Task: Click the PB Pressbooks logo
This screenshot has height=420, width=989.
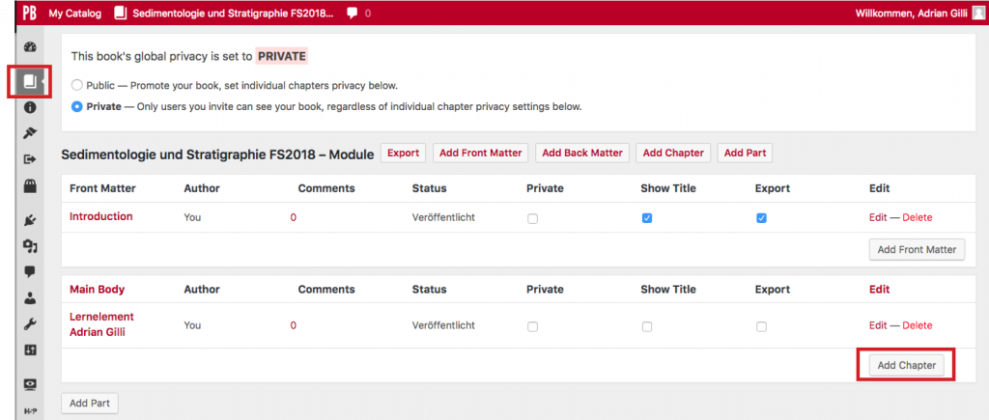Action: point(29,13)
